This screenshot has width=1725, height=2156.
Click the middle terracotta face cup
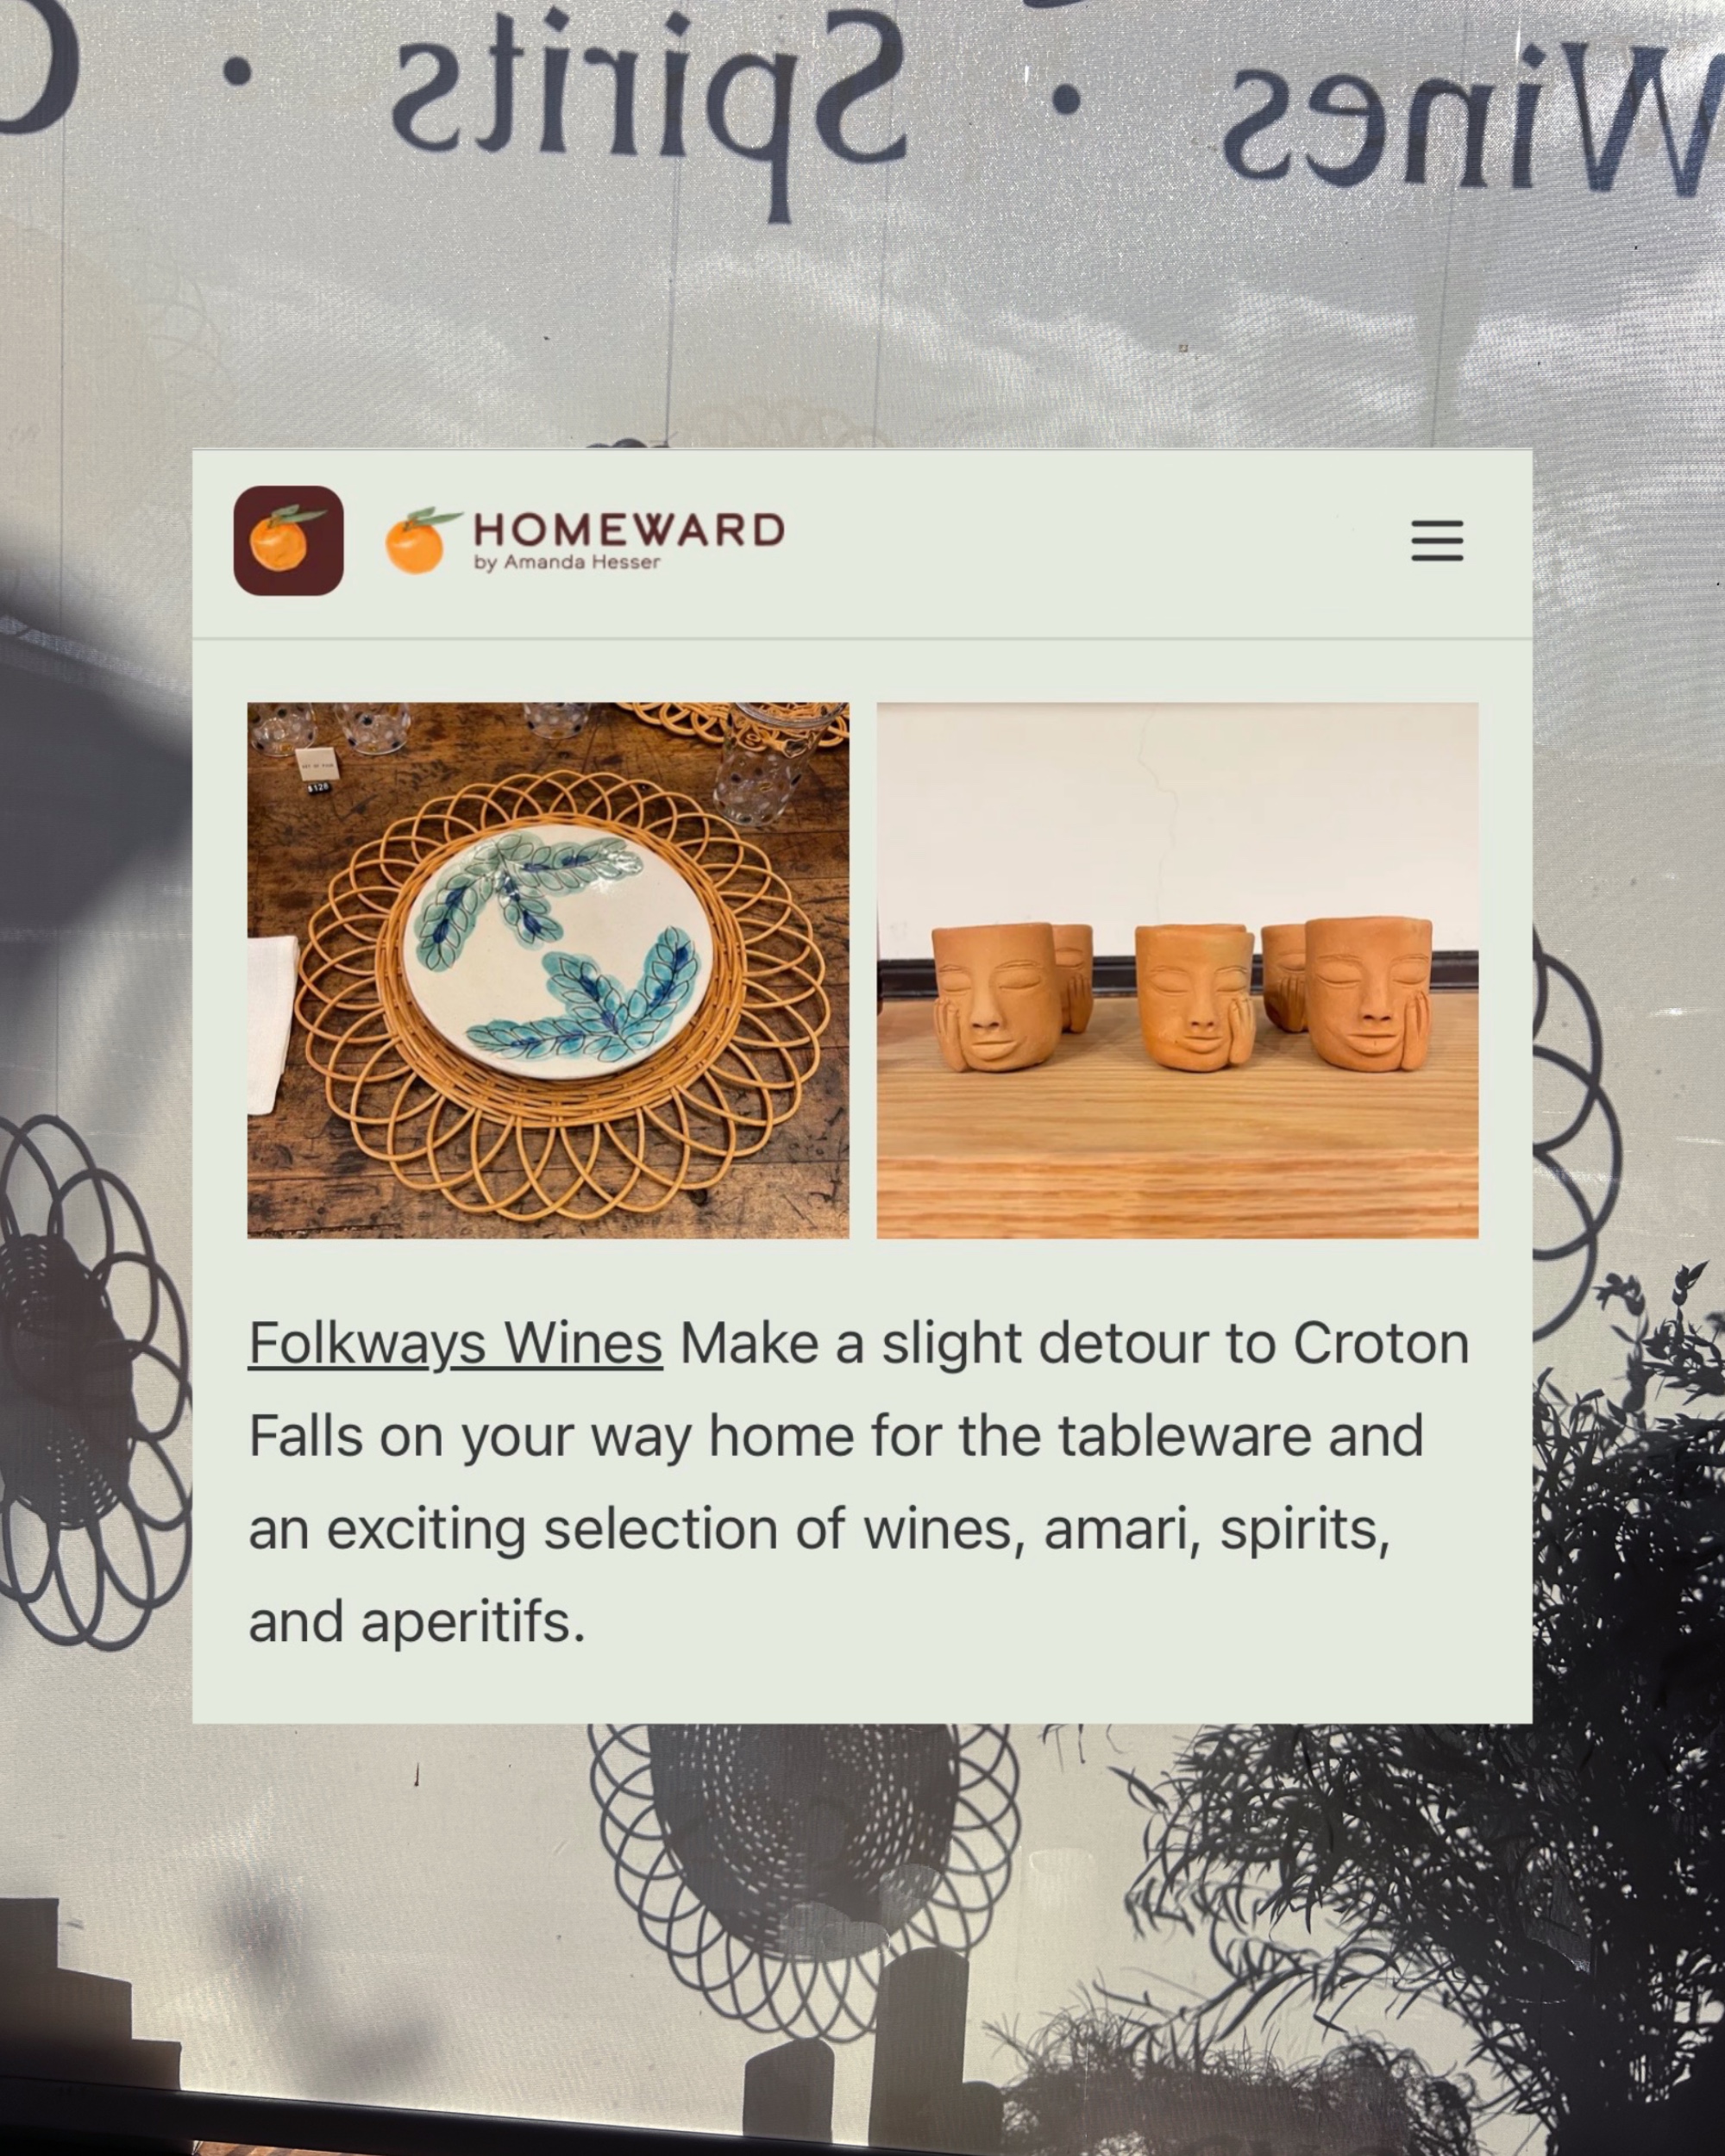coord(1194,997)
